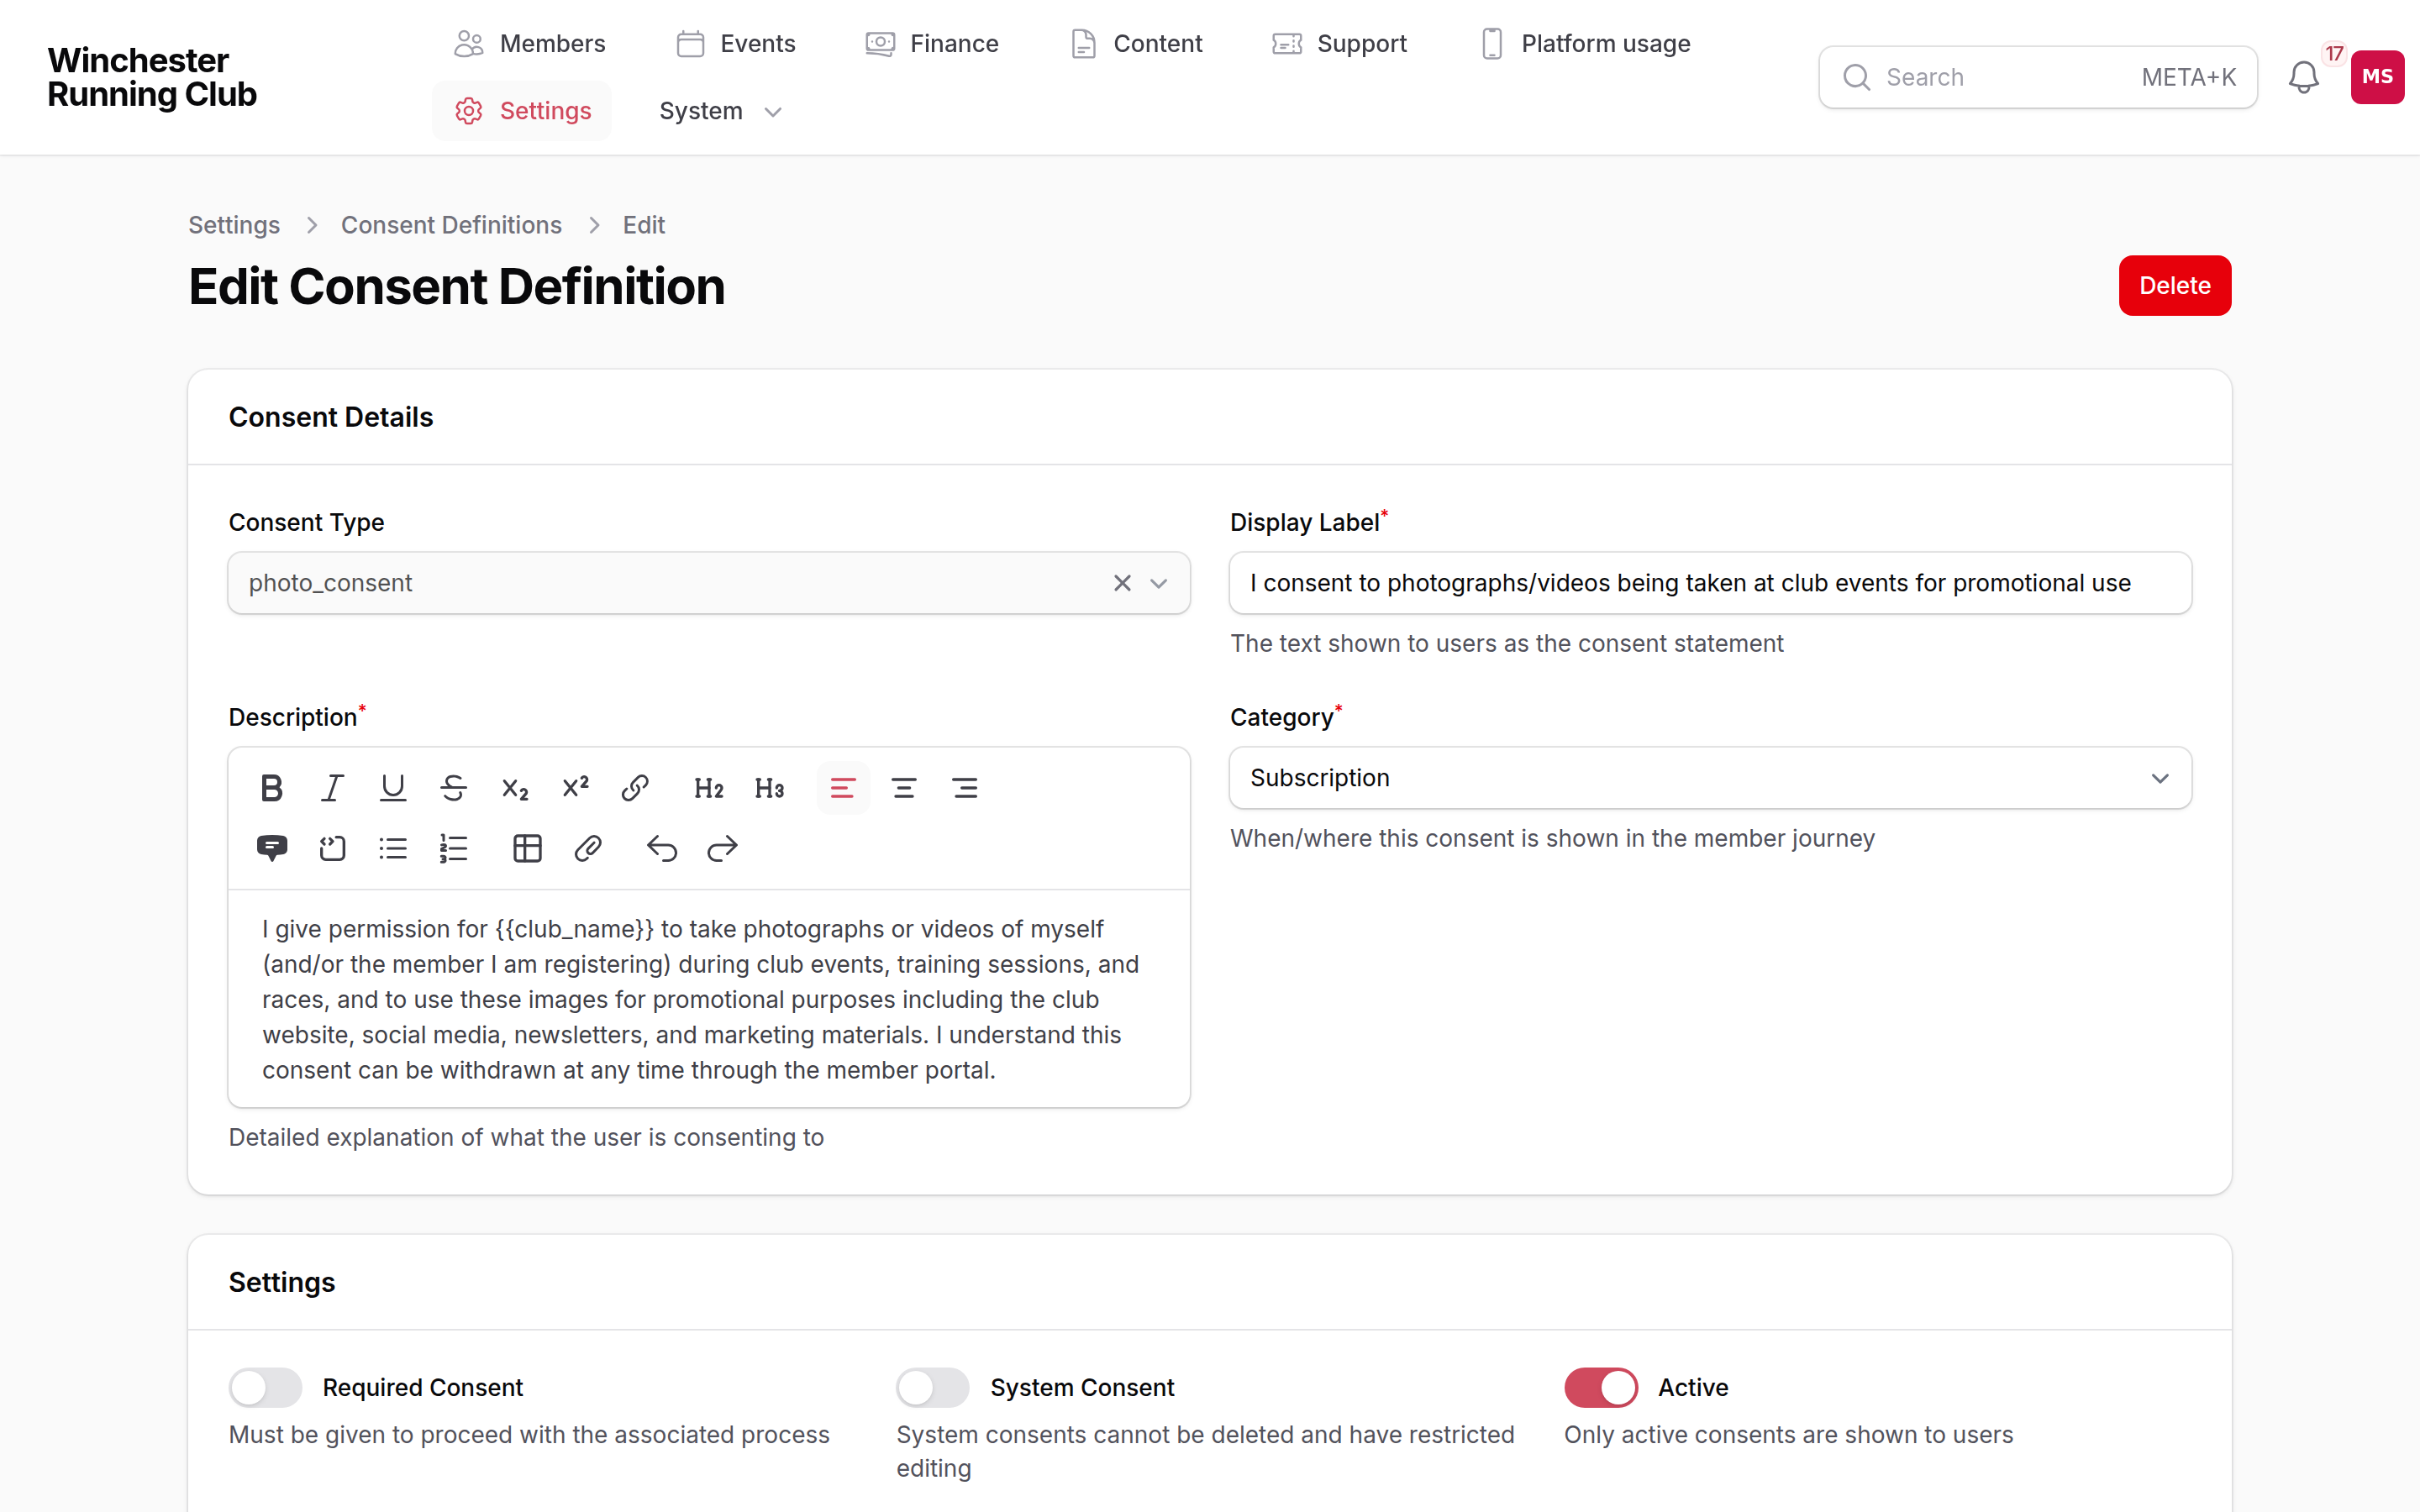This screenshot has height=1512, width=2420.
Task: Apply superscript formatting
Action: (575, 788)
